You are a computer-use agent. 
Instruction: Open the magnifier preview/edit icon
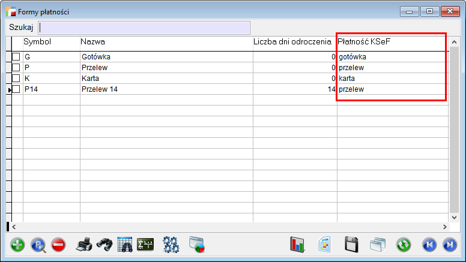pyautogui.click(x=38, y=244)
